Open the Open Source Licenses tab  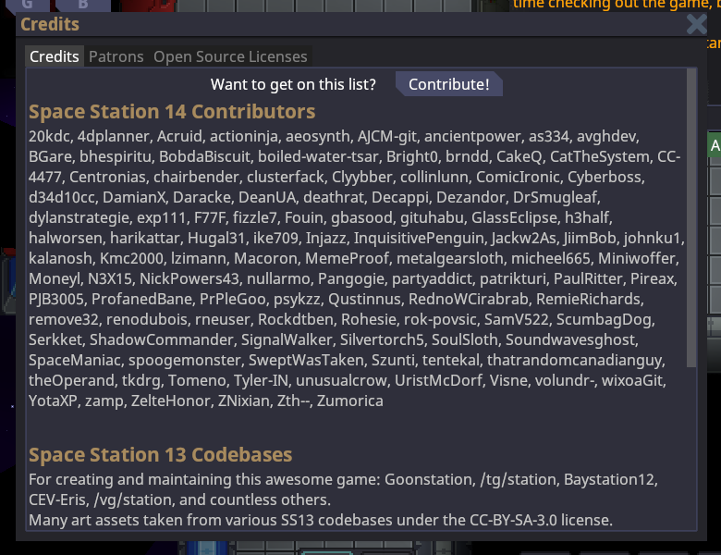[x=230, y=56]
